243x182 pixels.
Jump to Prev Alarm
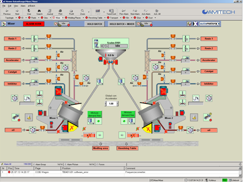124,12
